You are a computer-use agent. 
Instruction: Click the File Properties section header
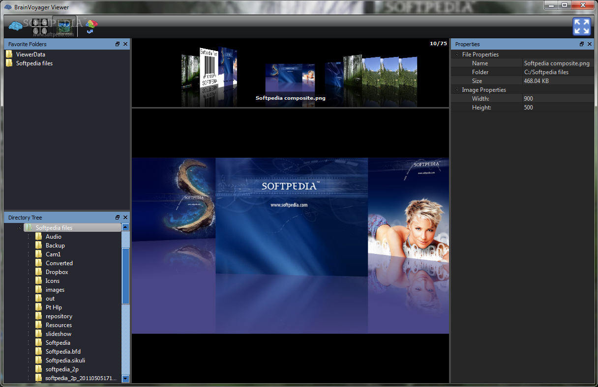tap(480, 55)
